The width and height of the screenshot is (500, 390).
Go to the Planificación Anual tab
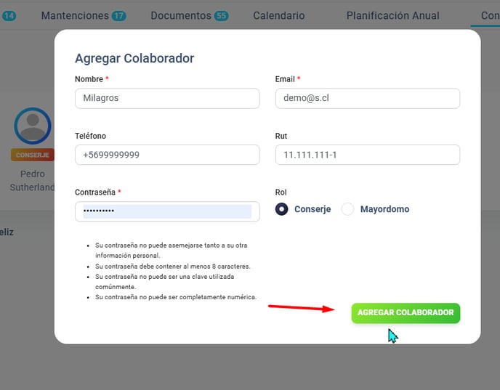pos(393,15)
